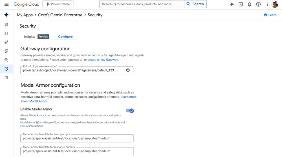
Task: Open the three-dot more options menu
Action: [x=267, y=4]
